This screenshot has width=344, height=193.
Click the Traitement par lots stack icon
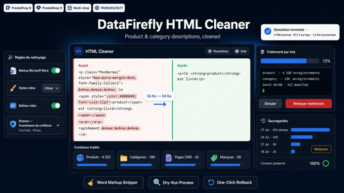(262, 52)
